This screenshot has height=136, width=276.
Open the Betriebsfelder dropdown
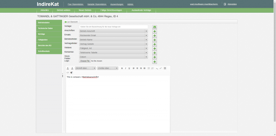pos(114,39)
